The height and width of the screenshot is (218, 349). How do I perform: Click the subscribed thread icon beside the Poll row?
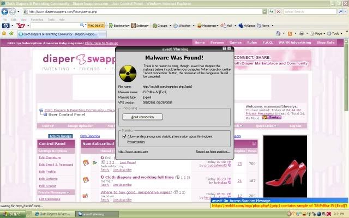[86, 162]
